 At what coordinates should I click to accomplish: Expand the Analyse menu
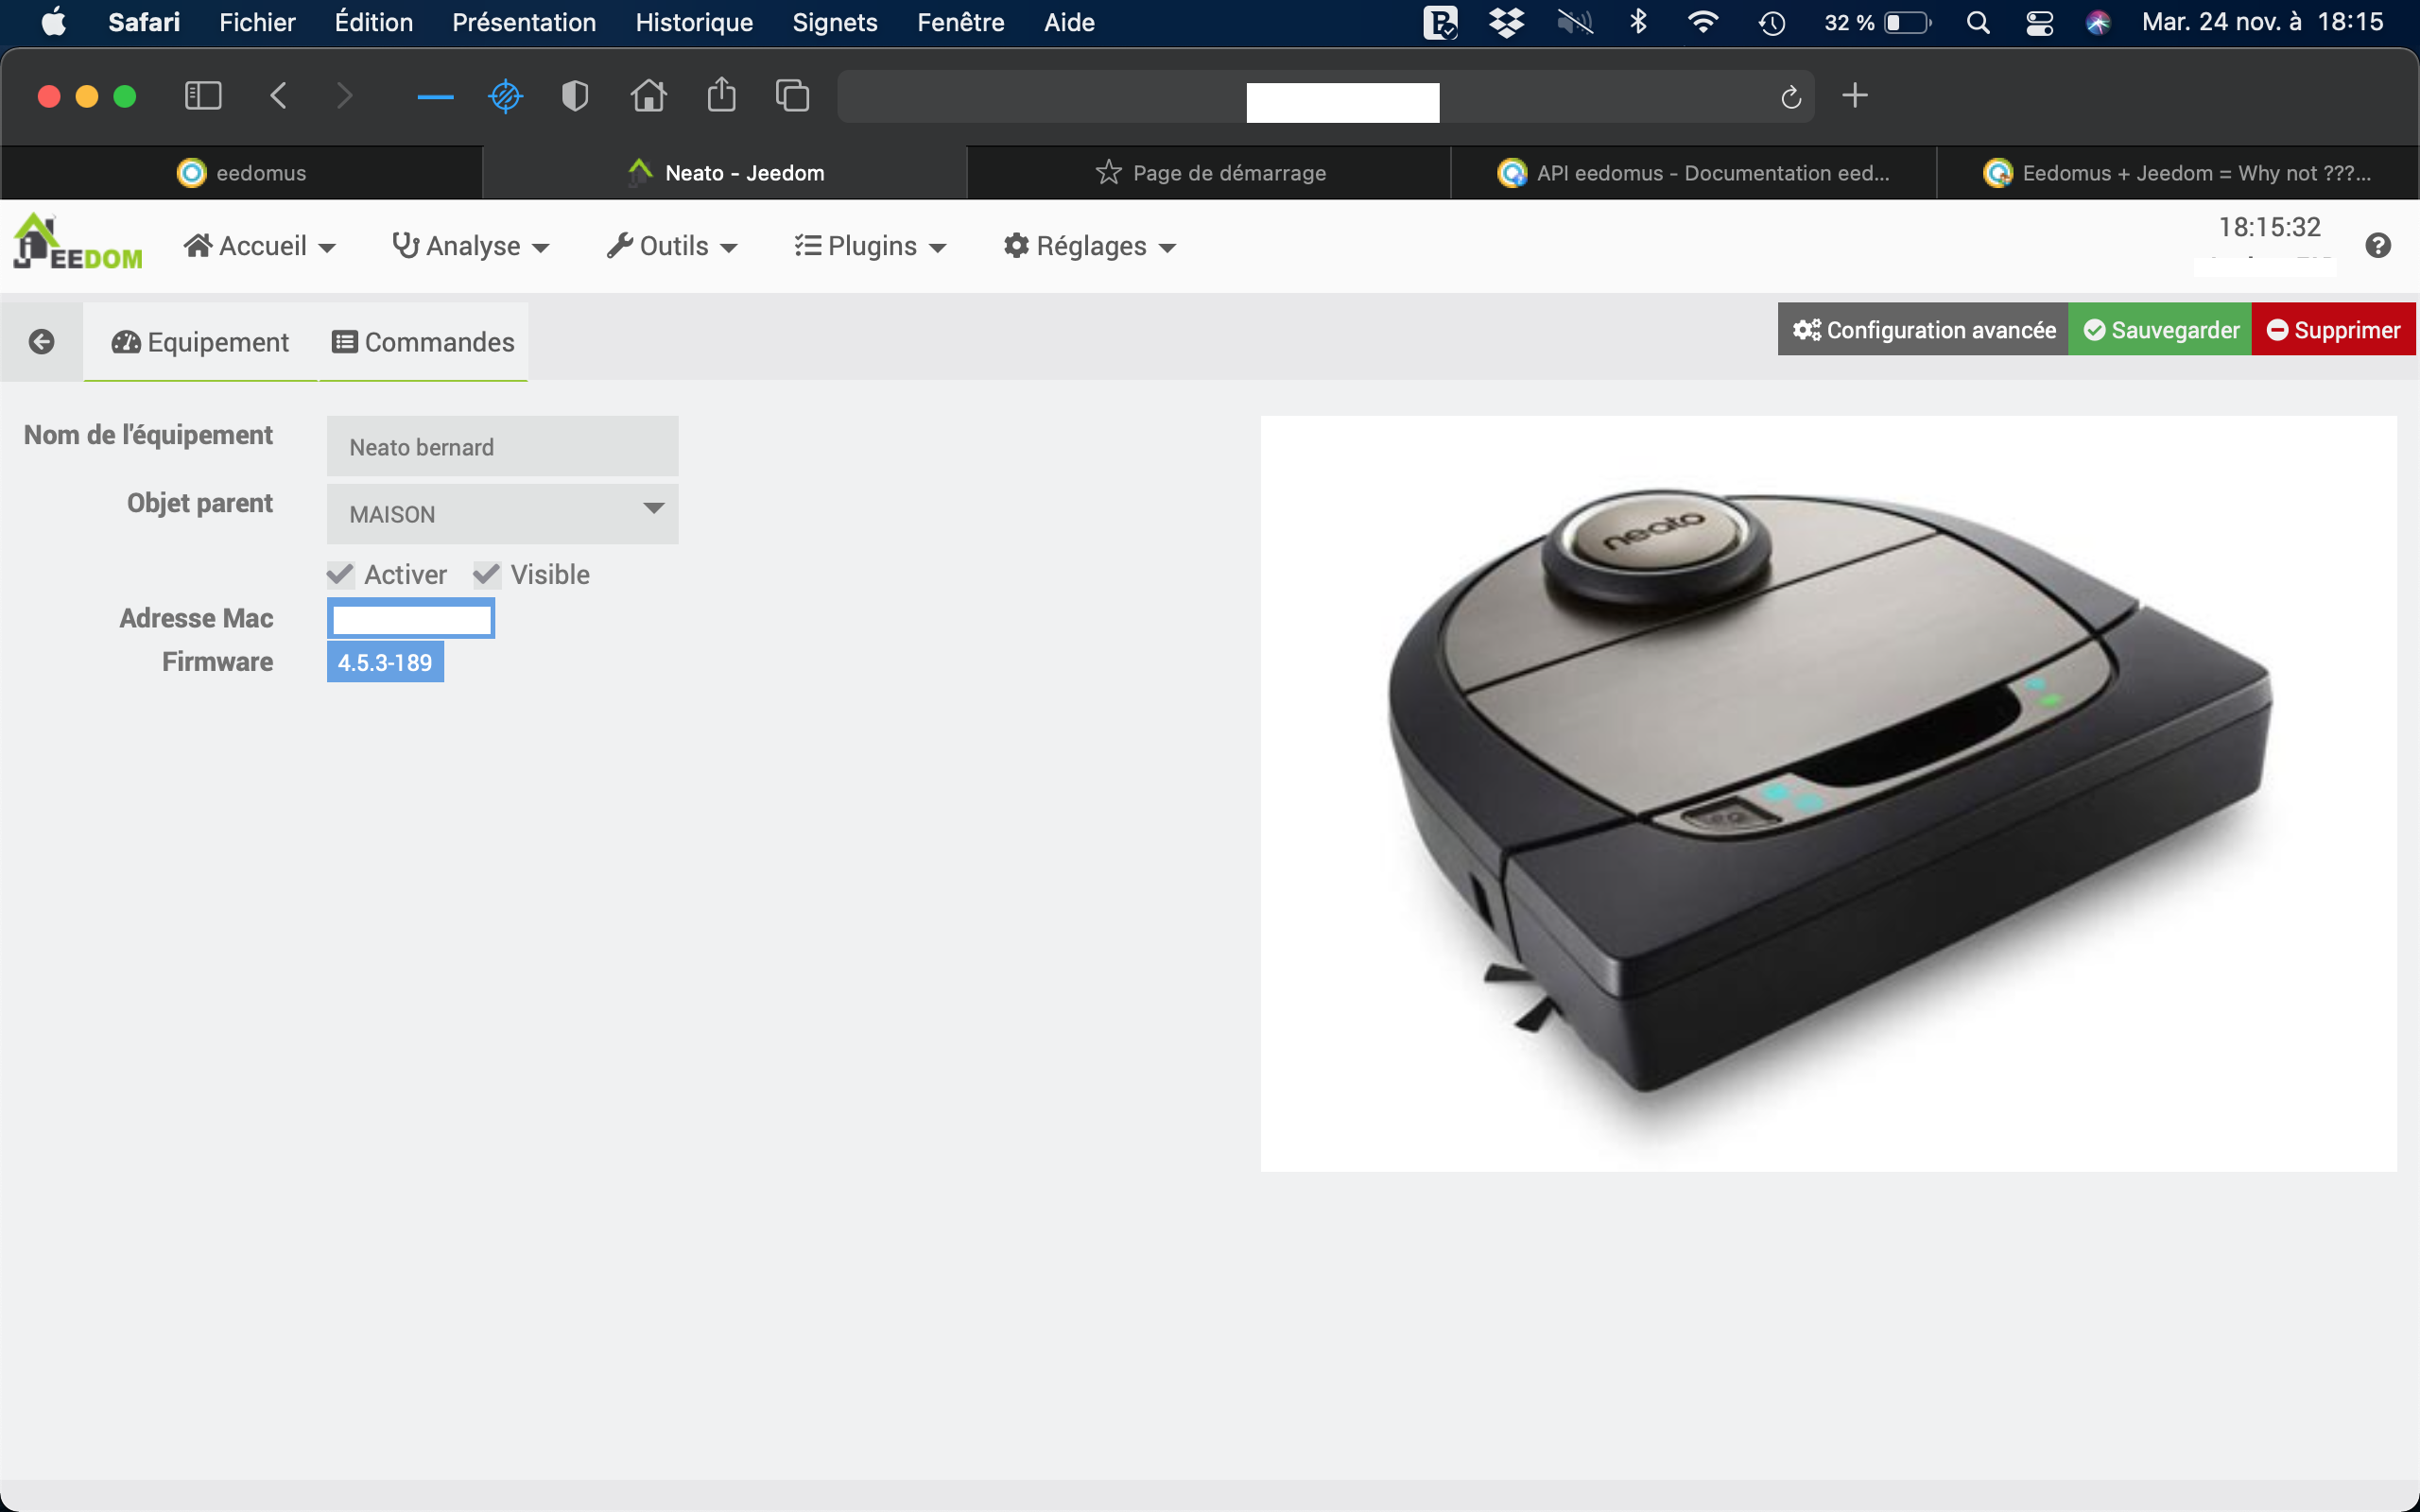click(x=471, y=246)
